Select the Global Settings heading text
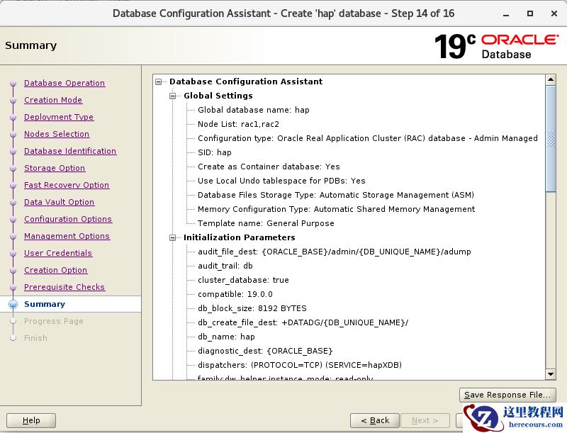The image size is (567, 433). pyautogui.click(x=218, y=96)
